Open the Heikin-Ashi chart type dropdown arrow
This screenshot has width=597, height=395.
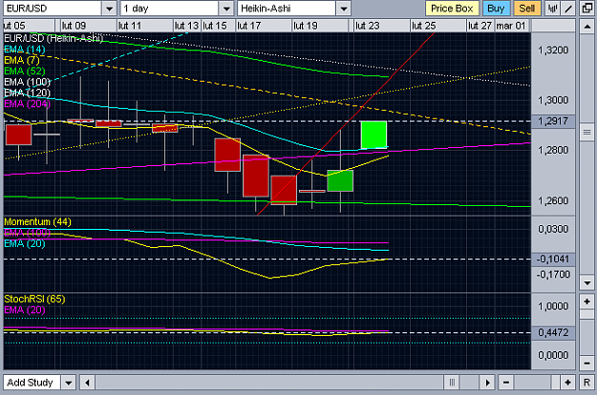click(344, 9)
